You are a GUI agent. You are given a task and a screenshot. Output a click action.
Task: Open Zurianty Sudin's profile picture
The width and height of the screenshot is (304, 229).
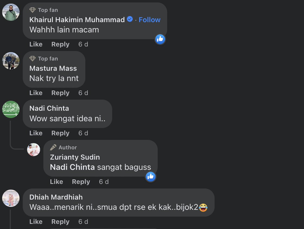coord(34,150)
